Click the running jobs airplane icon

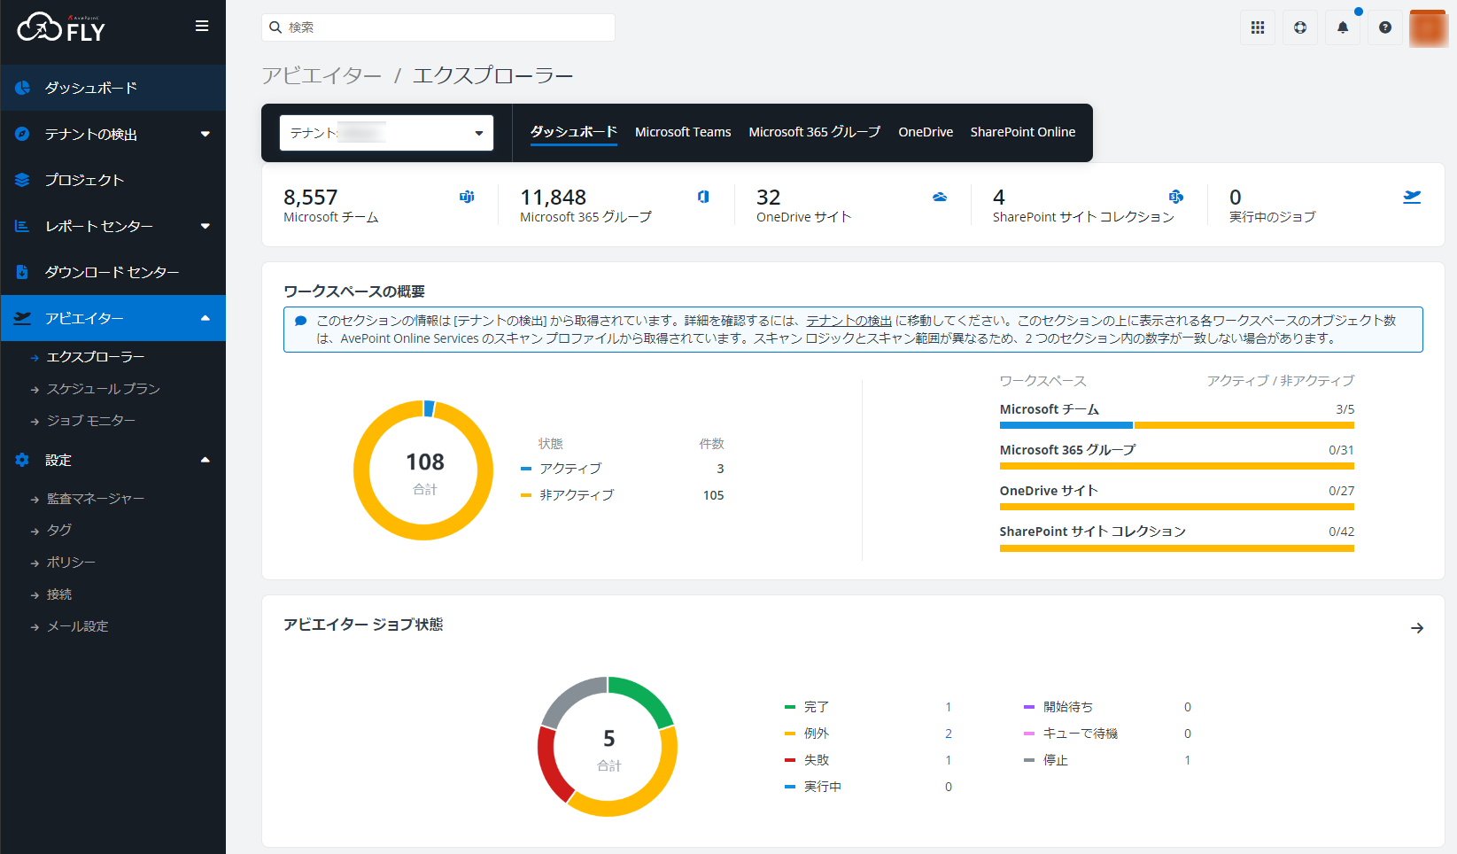(x=1412, y=197)
